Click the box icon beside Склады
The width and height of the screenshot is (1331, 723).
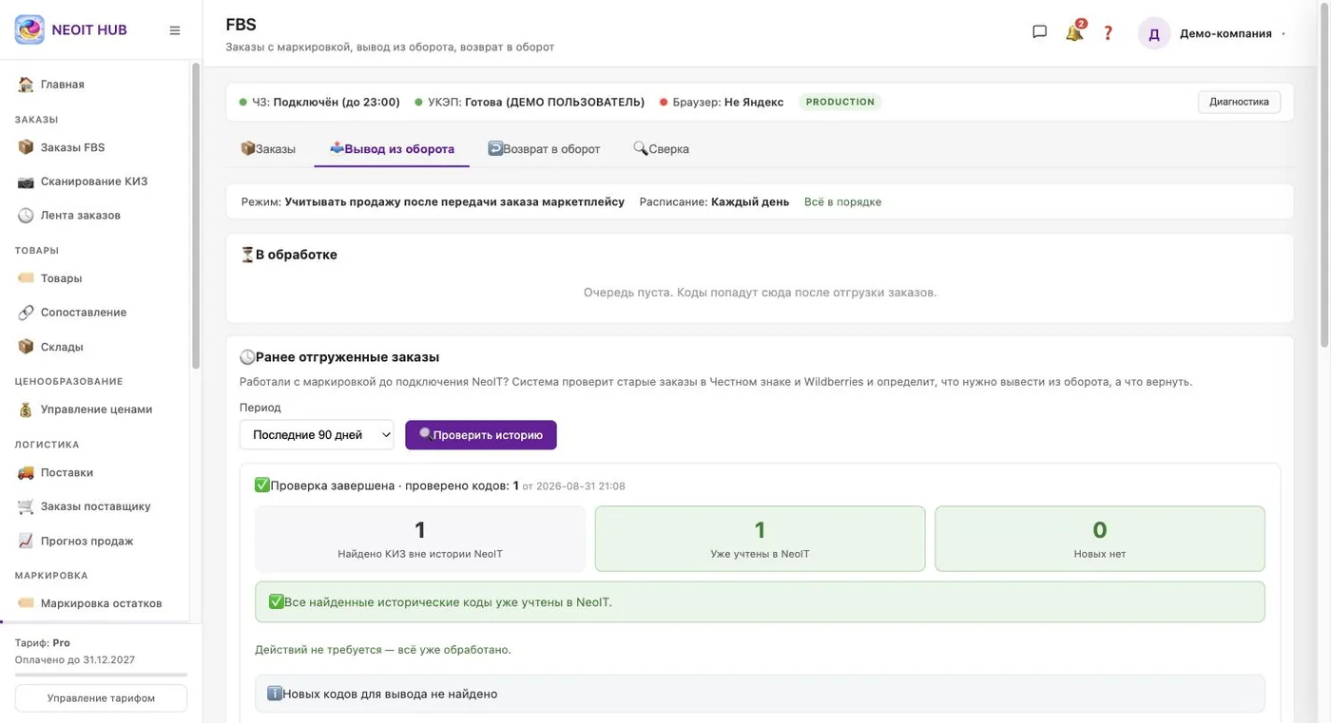pyautogui.click(x=26, y=347)
